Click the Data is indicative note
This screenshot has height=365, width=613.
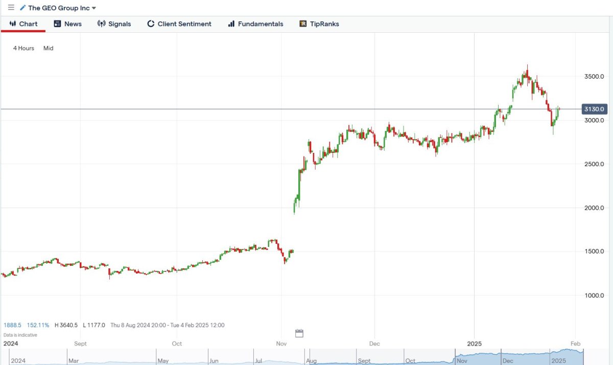pyautogui.click(x=20, y=335)
